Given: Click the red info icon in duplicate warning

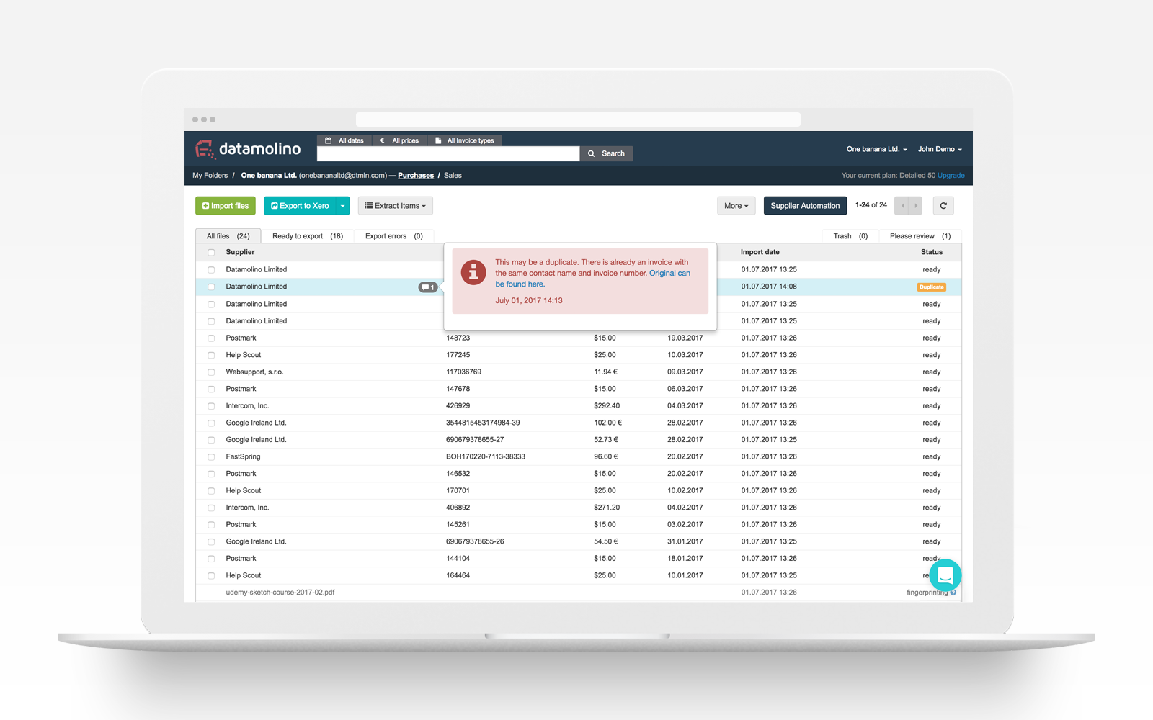Looking at the screenshot, I should (x=473, y=272).
